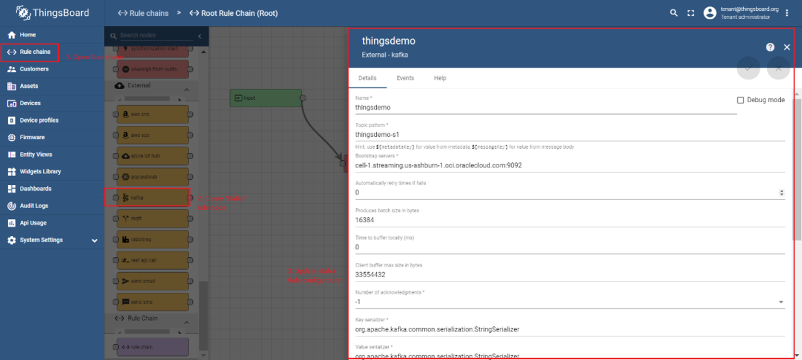This screenshot has height=360, width=802.
Task: Click the Topic pattern field
Action: pyautogui.click(x=570, y=135)
